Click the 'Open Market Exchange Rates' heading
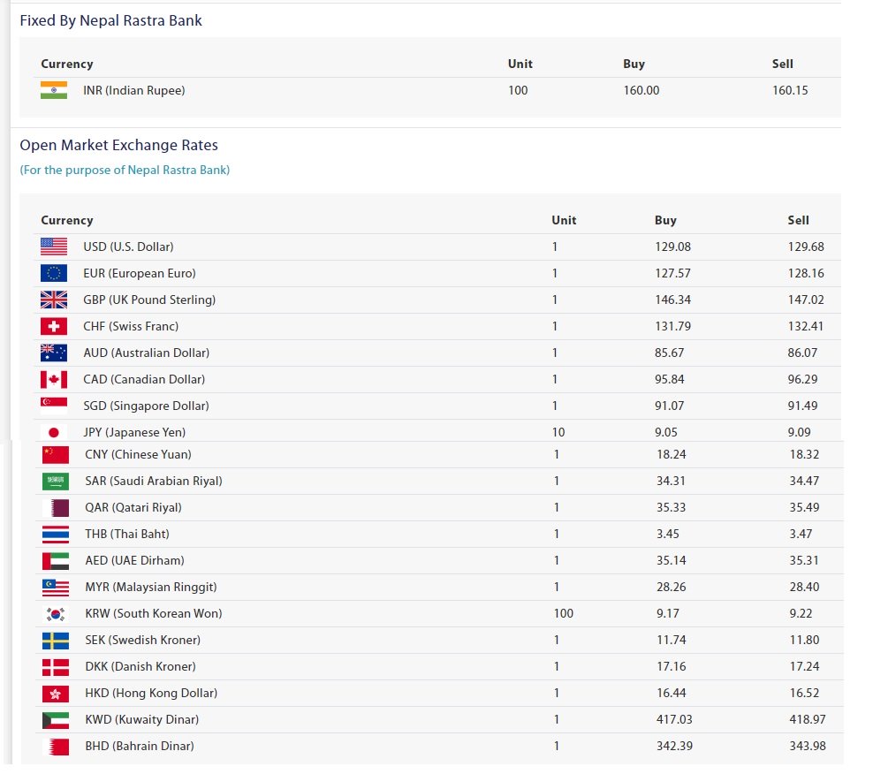Screen dimensions: 873x774 pyautogui.click(x=118, y=145)
